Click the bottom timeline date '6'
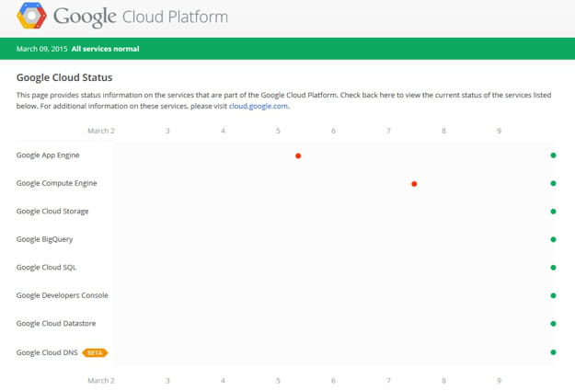575x391 pixels. click(333, 380)
